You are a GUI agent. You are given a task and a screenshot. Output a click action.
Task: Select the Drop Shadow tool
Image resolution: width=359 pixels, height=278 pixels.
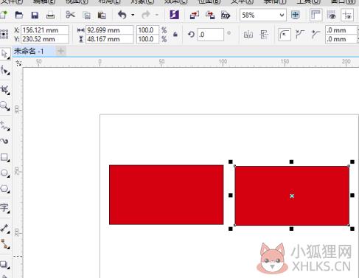pos(4,265)
